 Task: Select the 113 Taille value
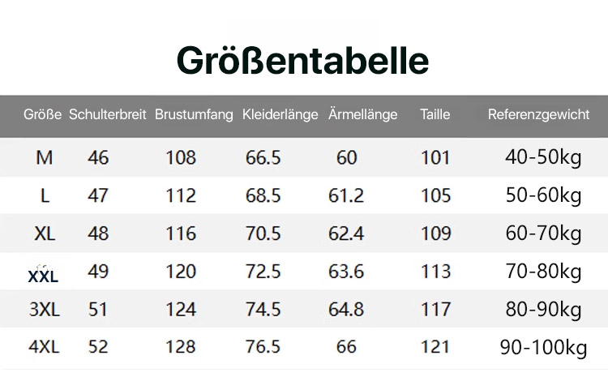pos(435,272)
